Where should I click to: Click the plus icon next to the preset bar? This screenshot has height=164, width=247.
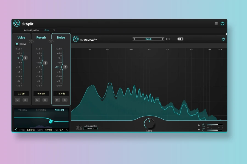coord(167,39)
